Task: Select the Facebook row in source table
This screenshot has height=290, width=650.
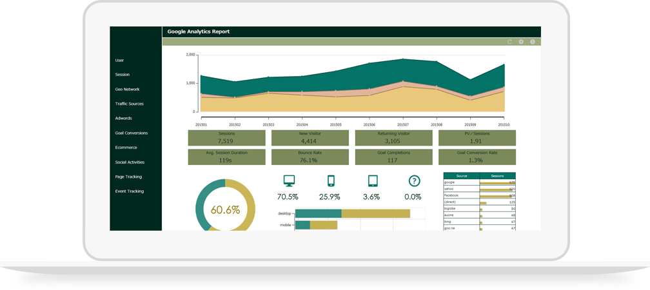Action: (x=480, y=195)
